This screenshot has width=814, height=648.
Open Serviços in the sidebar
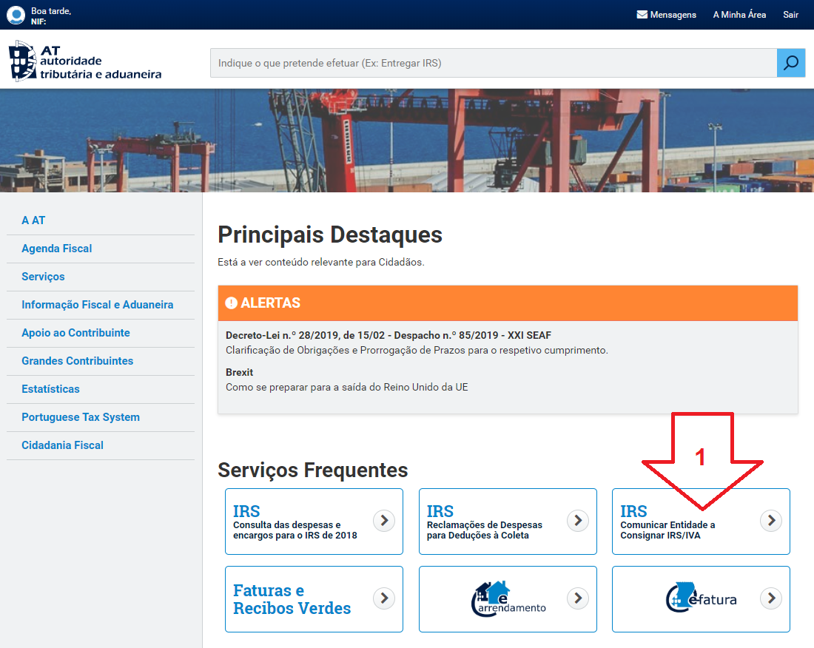pyautogui.click(x=43, y=277)
